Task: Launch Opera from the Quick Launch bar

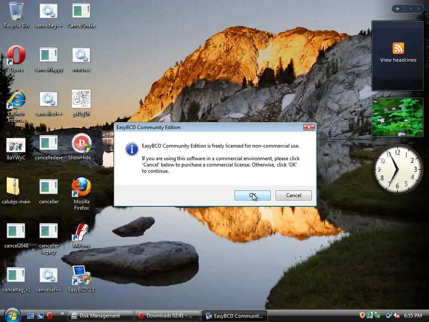Action: 49,316
